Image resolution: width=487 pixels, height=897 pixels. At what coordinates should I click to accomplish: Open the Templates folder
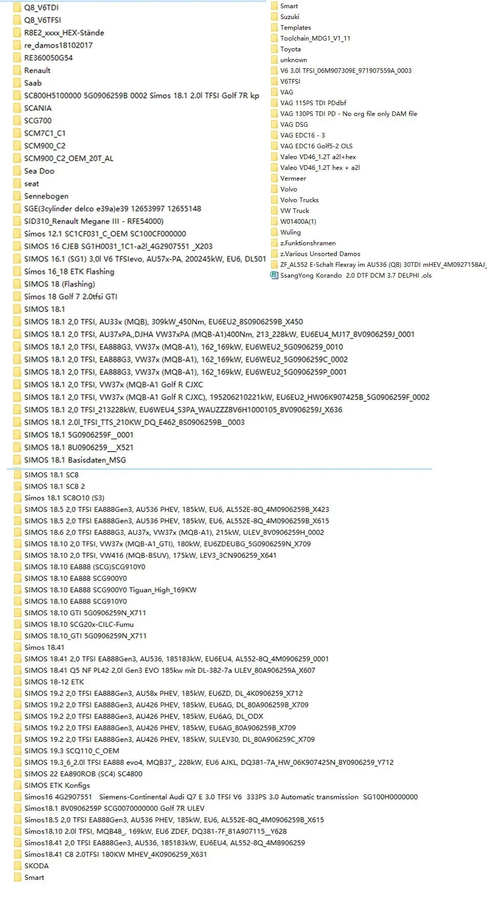tap(295, 28)
